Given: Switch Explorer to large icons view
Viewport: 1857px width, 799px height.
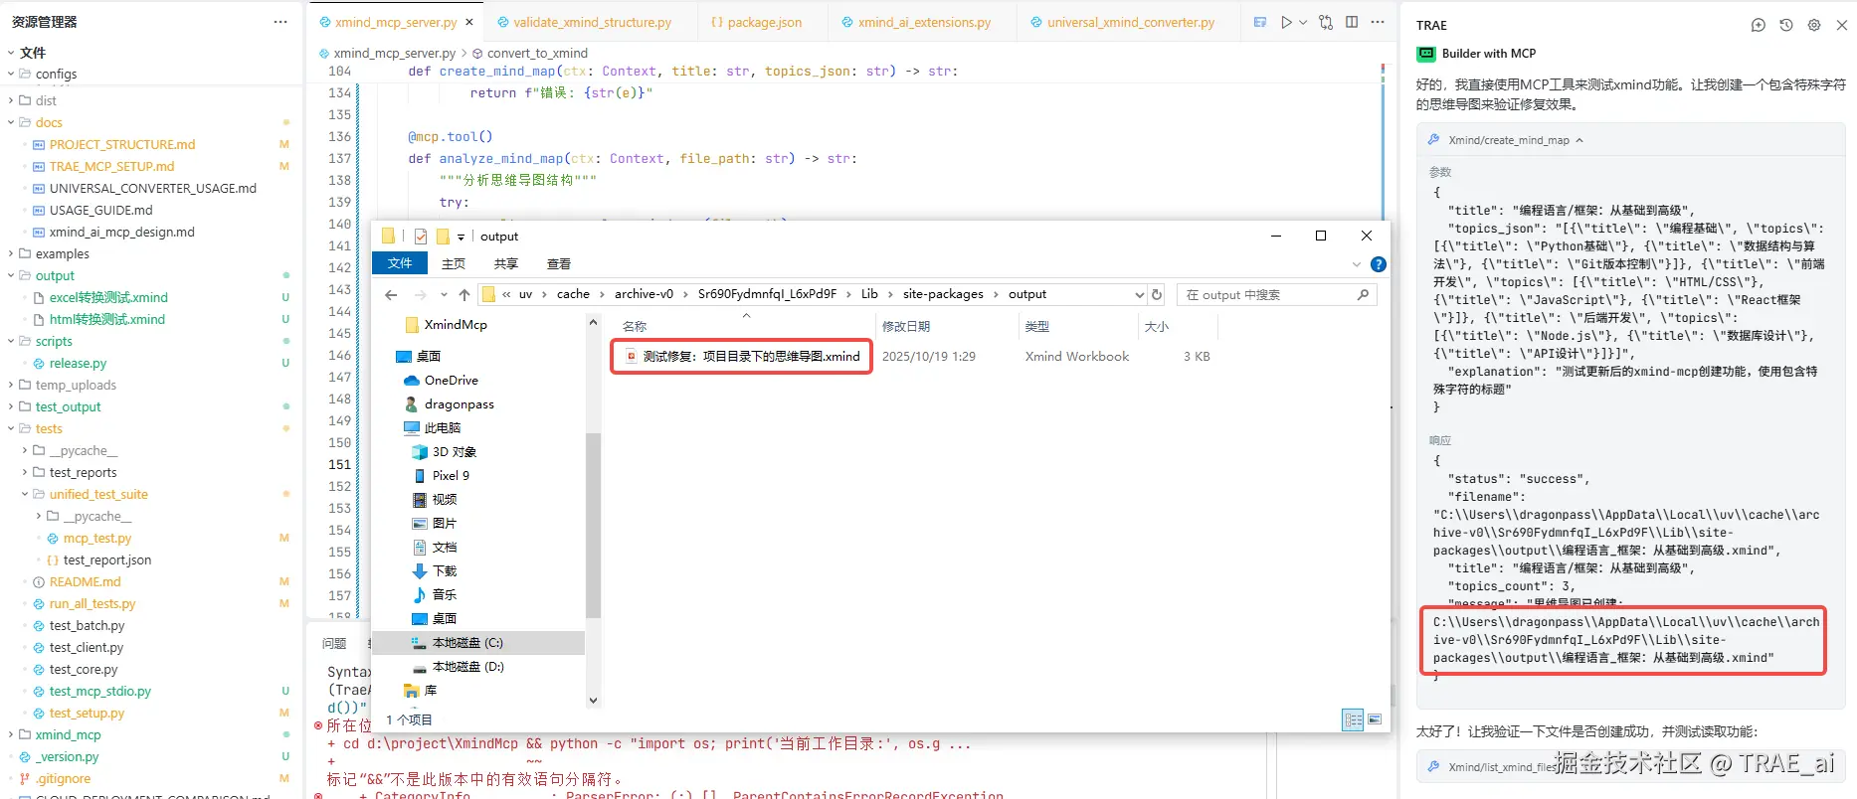Looking at the screenshot, I should pos(1375,719).
